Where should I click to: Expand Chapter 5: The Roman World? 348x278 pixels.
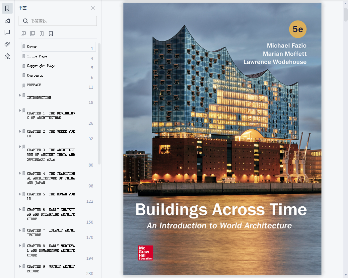(x=20, y=194)
